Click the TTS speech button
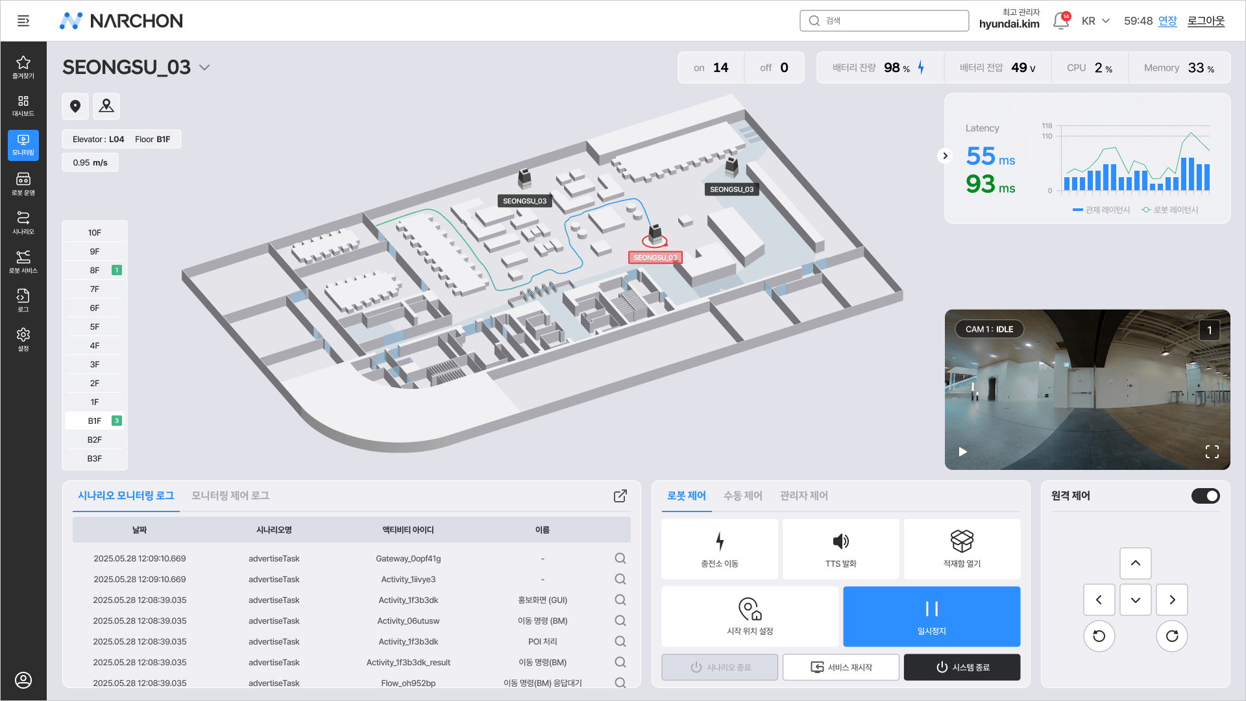 coord(841,549)
